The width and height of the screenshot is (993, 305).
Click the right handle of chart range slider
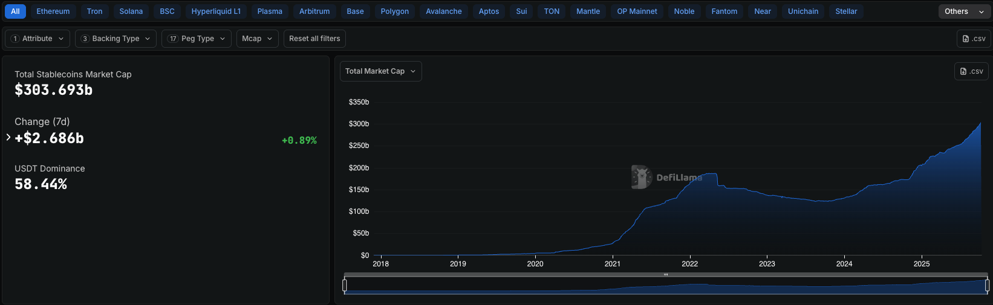coord(987,285)
